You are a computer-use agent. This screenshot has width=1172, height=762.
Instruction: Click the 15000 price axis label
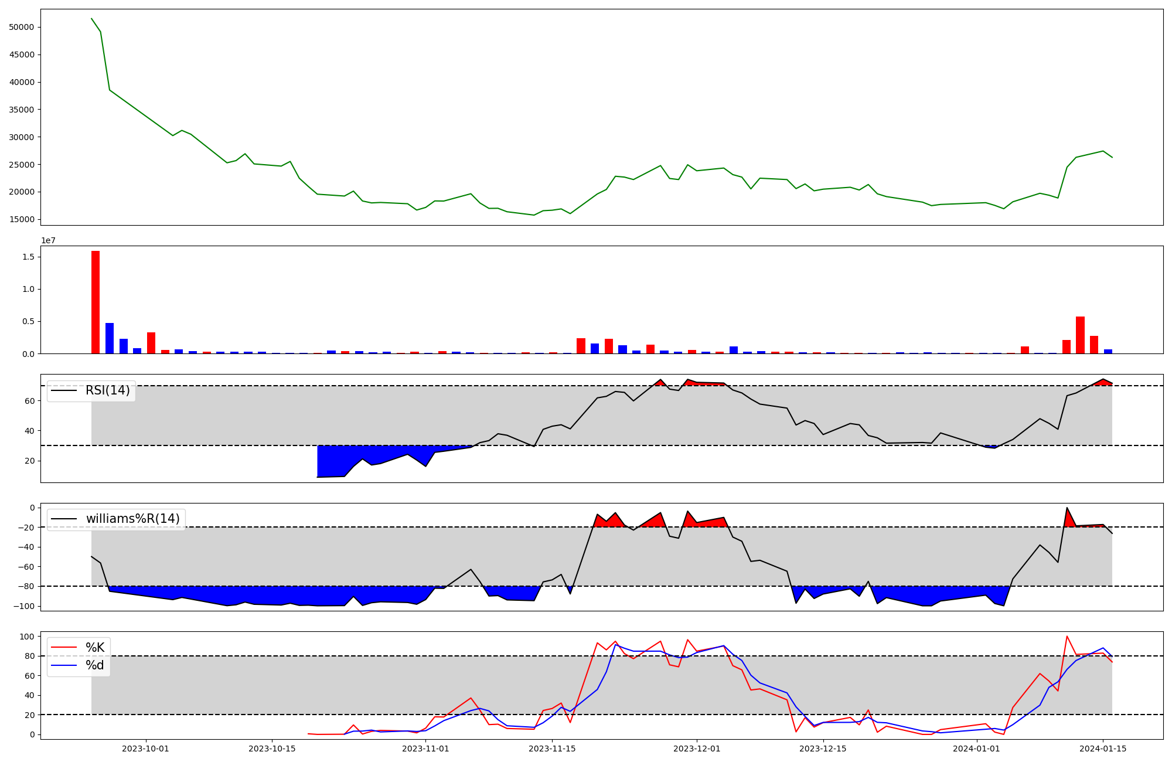[22, 220]
